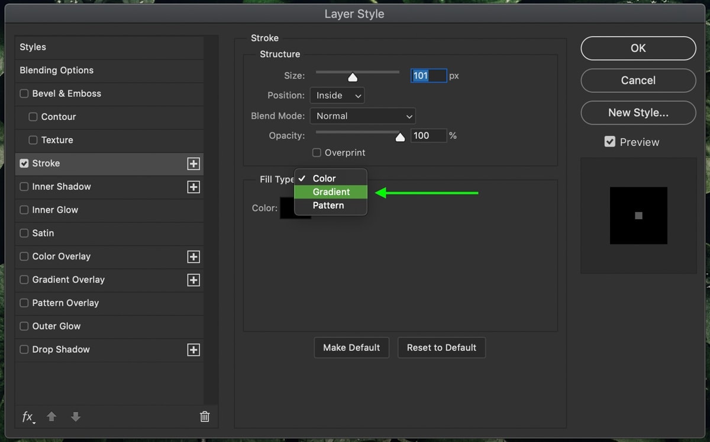Click the plus icon next to Stroke
710x442 pixels.
193,163
